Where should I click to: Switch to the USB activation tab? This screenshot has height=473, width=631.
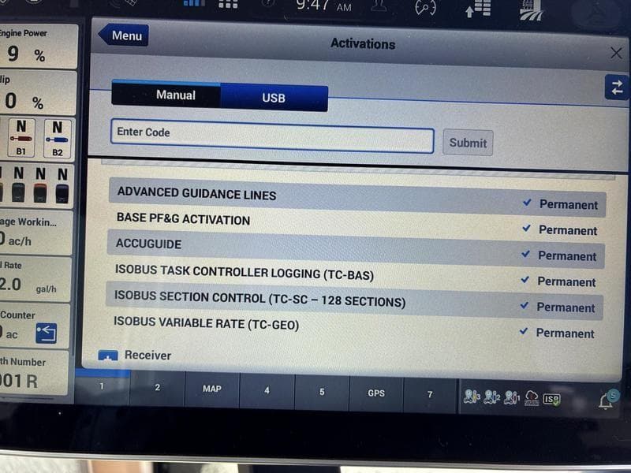point(274,98)
